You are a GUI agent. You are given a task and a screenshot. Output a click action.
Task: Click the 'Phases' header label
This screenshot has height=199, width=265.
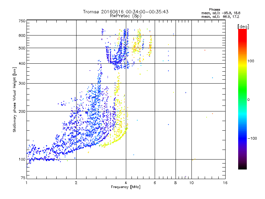214,10
